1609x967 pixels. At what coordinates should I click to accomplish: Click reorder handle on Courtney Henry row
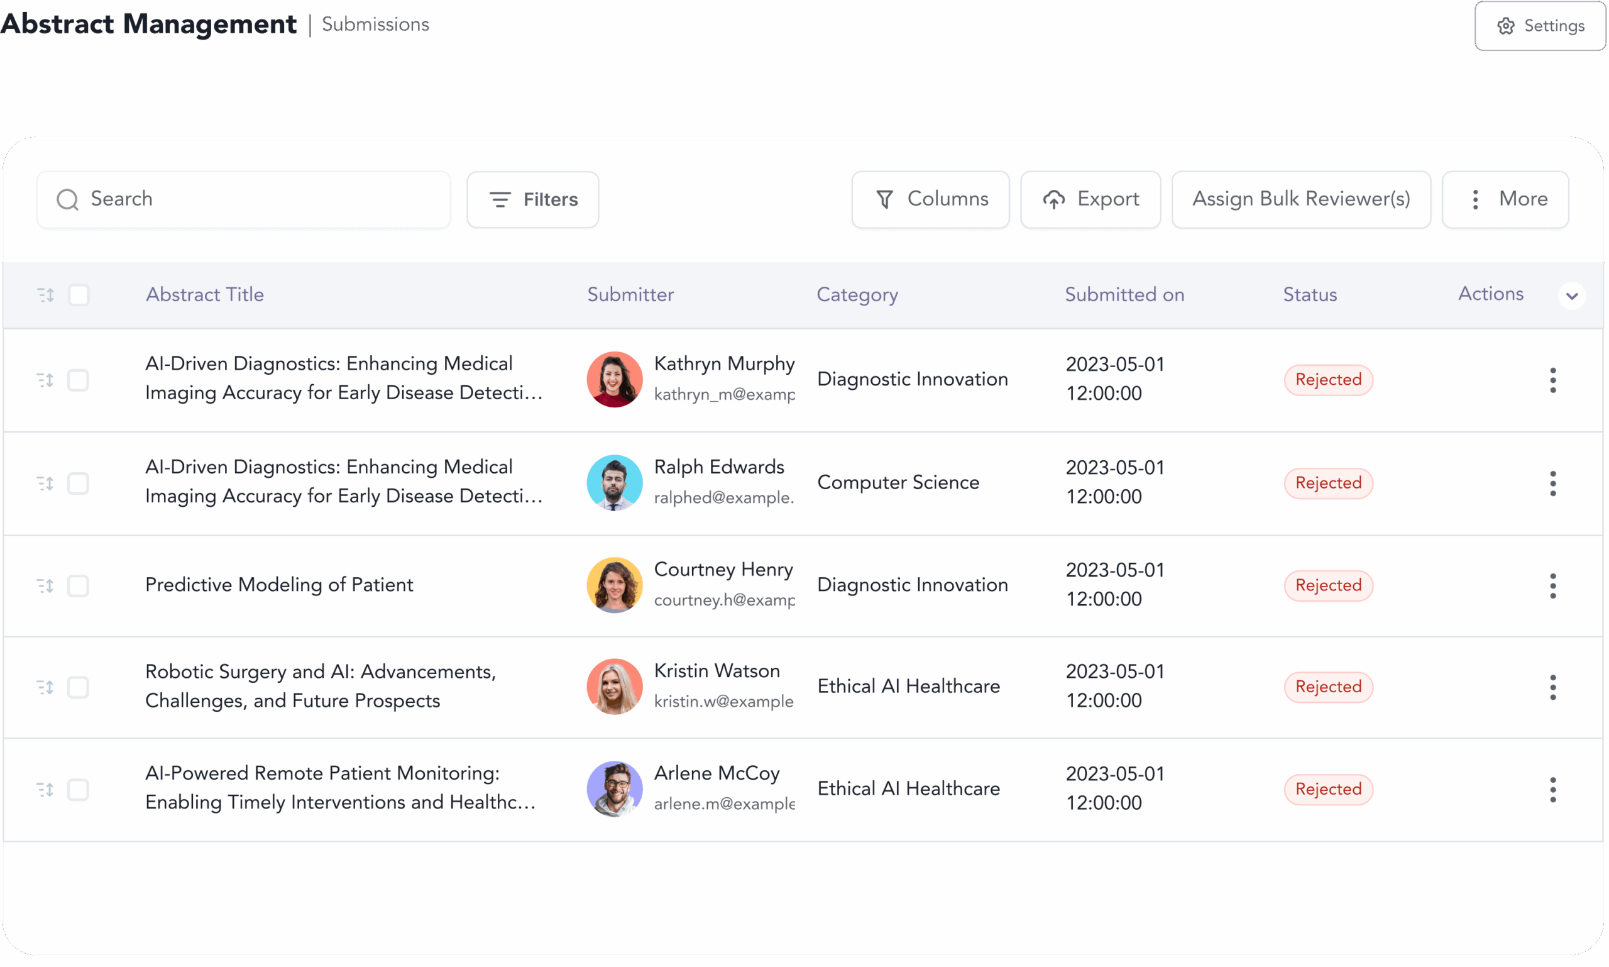pos(45,586)
